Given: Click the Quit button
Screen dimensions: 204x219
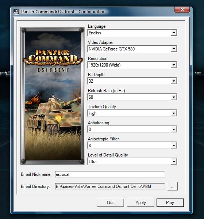Looking at the screenshot, I should pyautogui.click(x=111, y=203).
